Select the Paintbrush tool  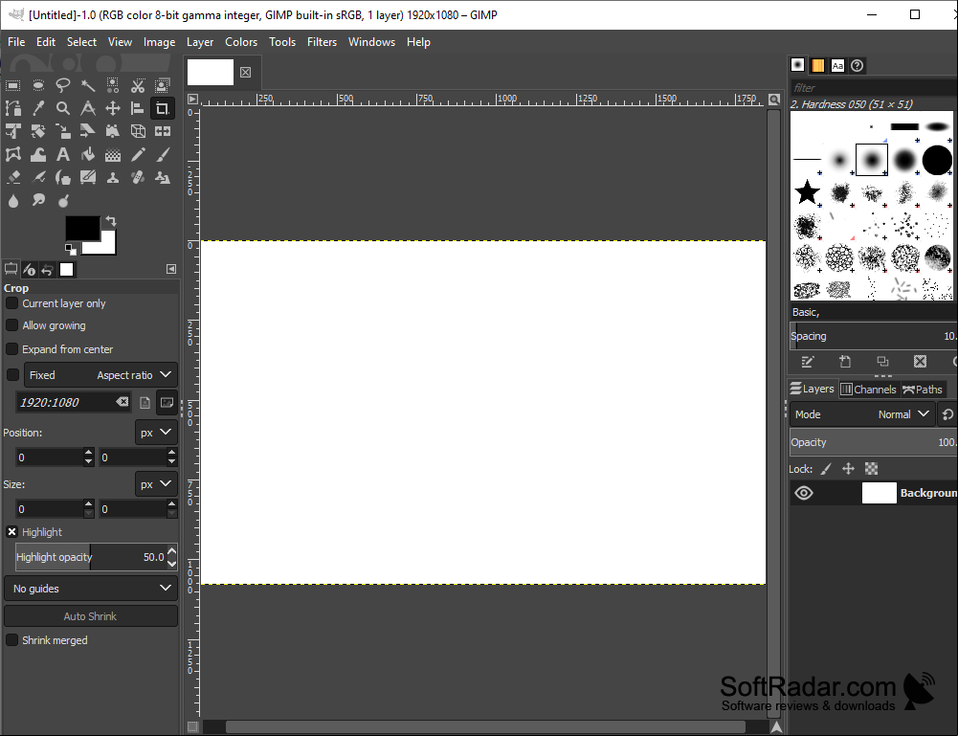[x=163, y=154]
